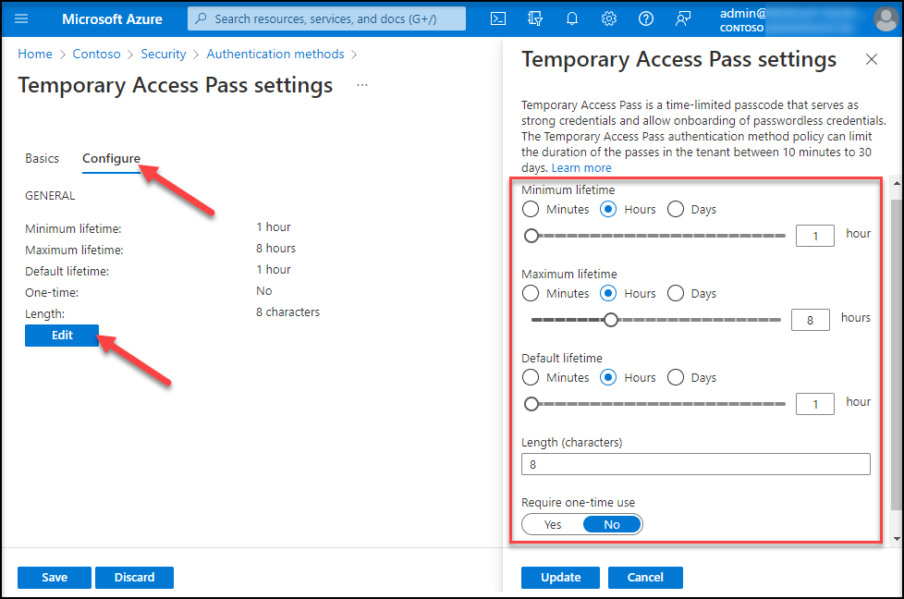Go to Authentication methods breadcrumb
The image size is (904, 599).
tap(275, 55)
